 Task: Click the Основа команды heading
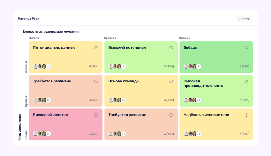124,81
